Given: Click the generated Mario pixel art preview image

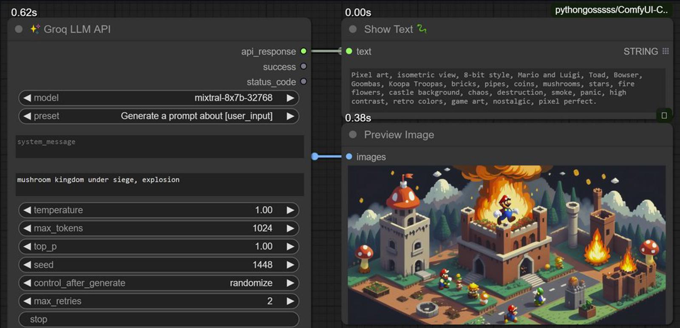Looking at the screenshot, I should pyautogui.click(x=507, y=245).
